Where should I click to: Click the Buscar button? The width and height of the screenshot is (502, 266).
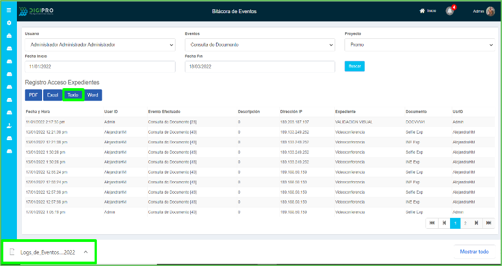pyautogui.click(x=354, y=66)
